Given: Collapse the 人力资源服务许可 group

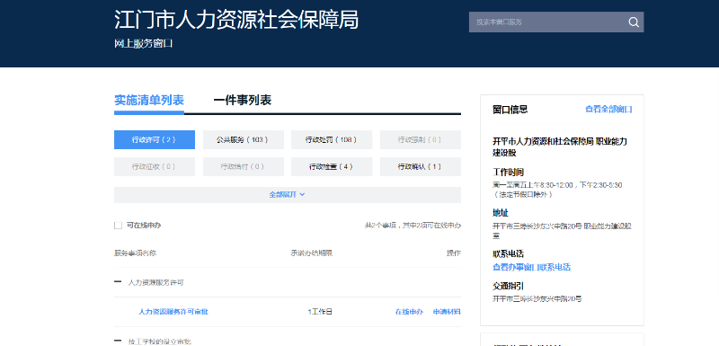Looking at the screenshot, I should [118, 282].
